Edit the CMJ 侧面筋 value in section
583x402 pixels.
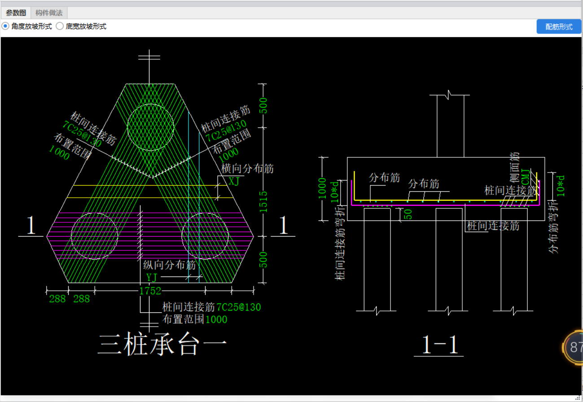pyautogui.click(x=525, y=177)
